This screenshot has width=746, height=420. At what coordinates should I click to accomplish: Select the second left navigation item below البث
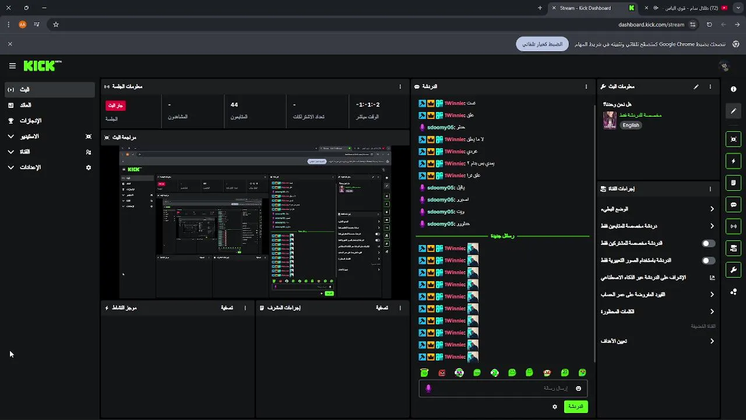50,106
